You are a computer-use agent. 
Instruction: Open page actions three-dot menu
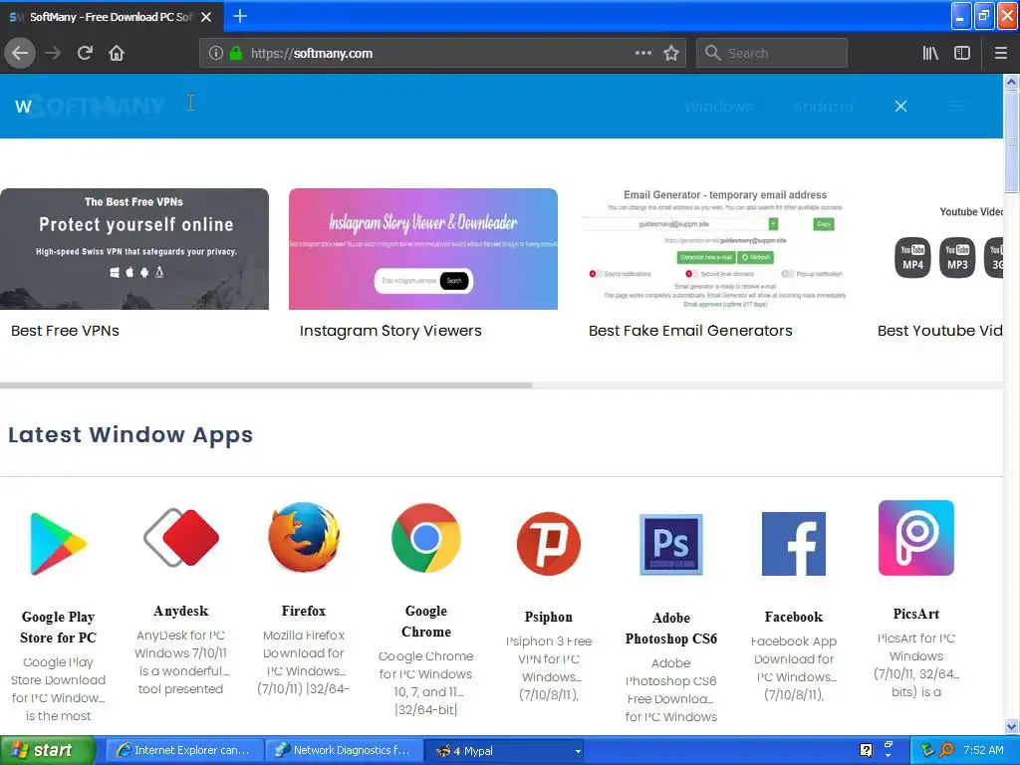coord(643,53)
